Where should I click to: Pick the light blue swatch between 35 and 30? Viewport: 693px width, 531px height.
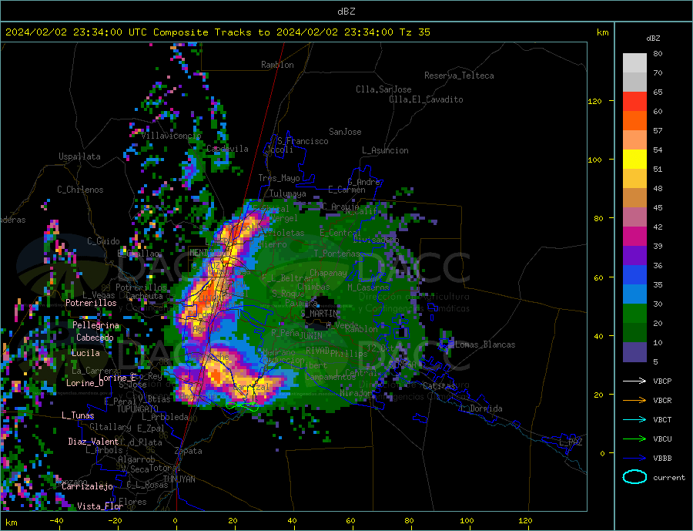coord(634,294)
